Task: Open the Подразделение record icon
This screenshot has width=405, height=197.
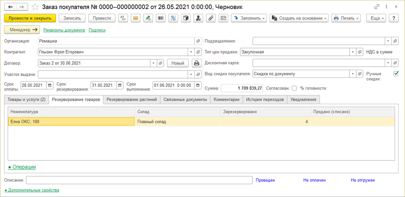Action: (x=395, y=41)
